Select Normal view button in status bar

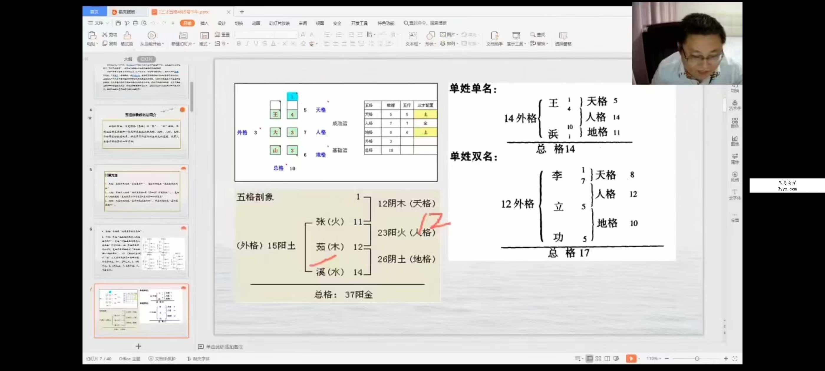589,359
